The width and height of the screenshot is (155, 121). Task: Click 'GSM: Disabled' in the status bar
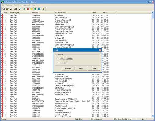pyautogui.click(x=96, y=119)
